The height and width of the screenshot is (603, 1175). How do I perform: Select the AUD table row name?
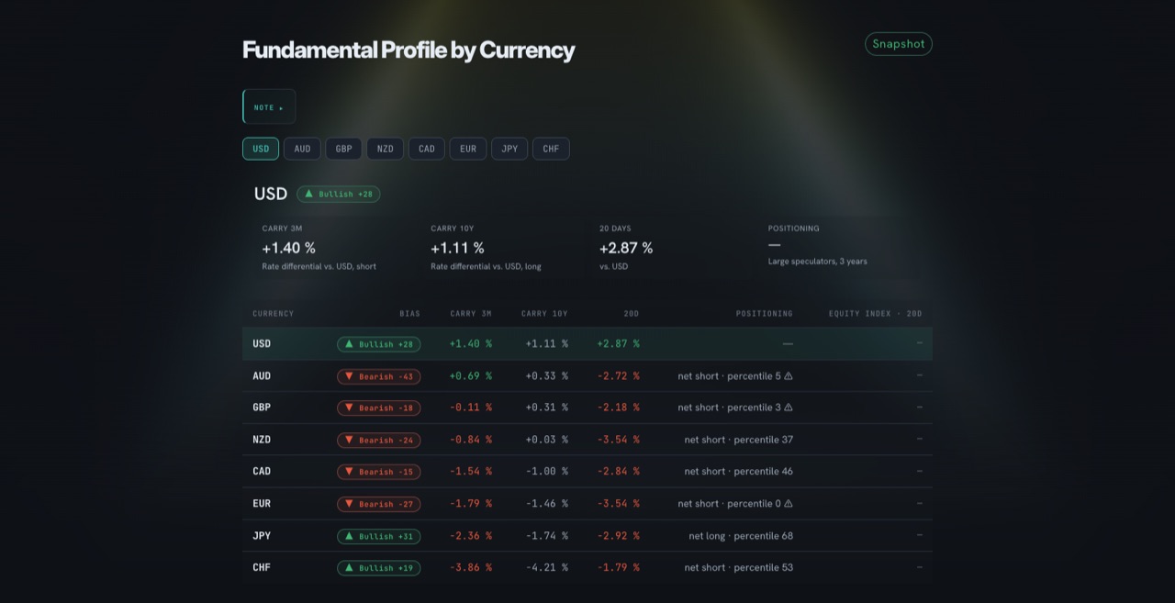262,375
